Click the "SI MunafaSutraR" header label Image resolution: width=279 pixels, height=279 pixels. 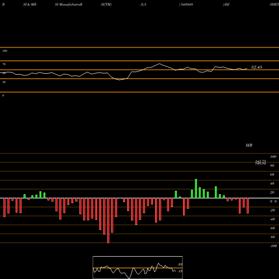coord(69,4)
